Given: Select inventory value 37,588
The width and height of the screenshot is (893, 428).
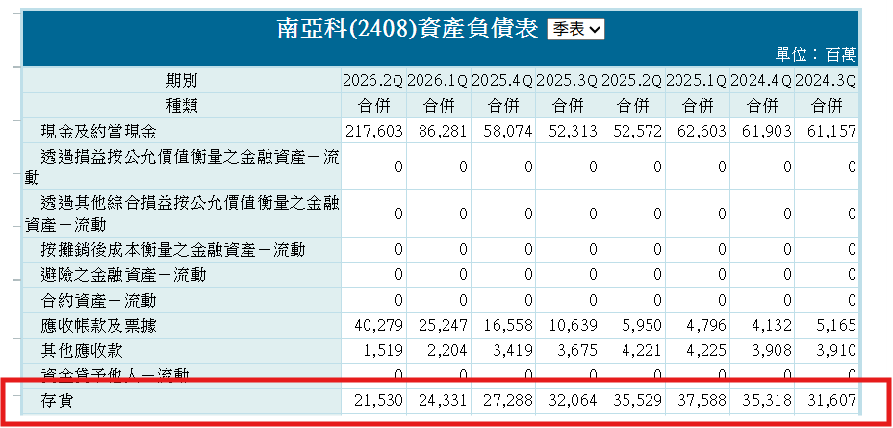Looking at the screenshot, I should [x=702, y=401].
